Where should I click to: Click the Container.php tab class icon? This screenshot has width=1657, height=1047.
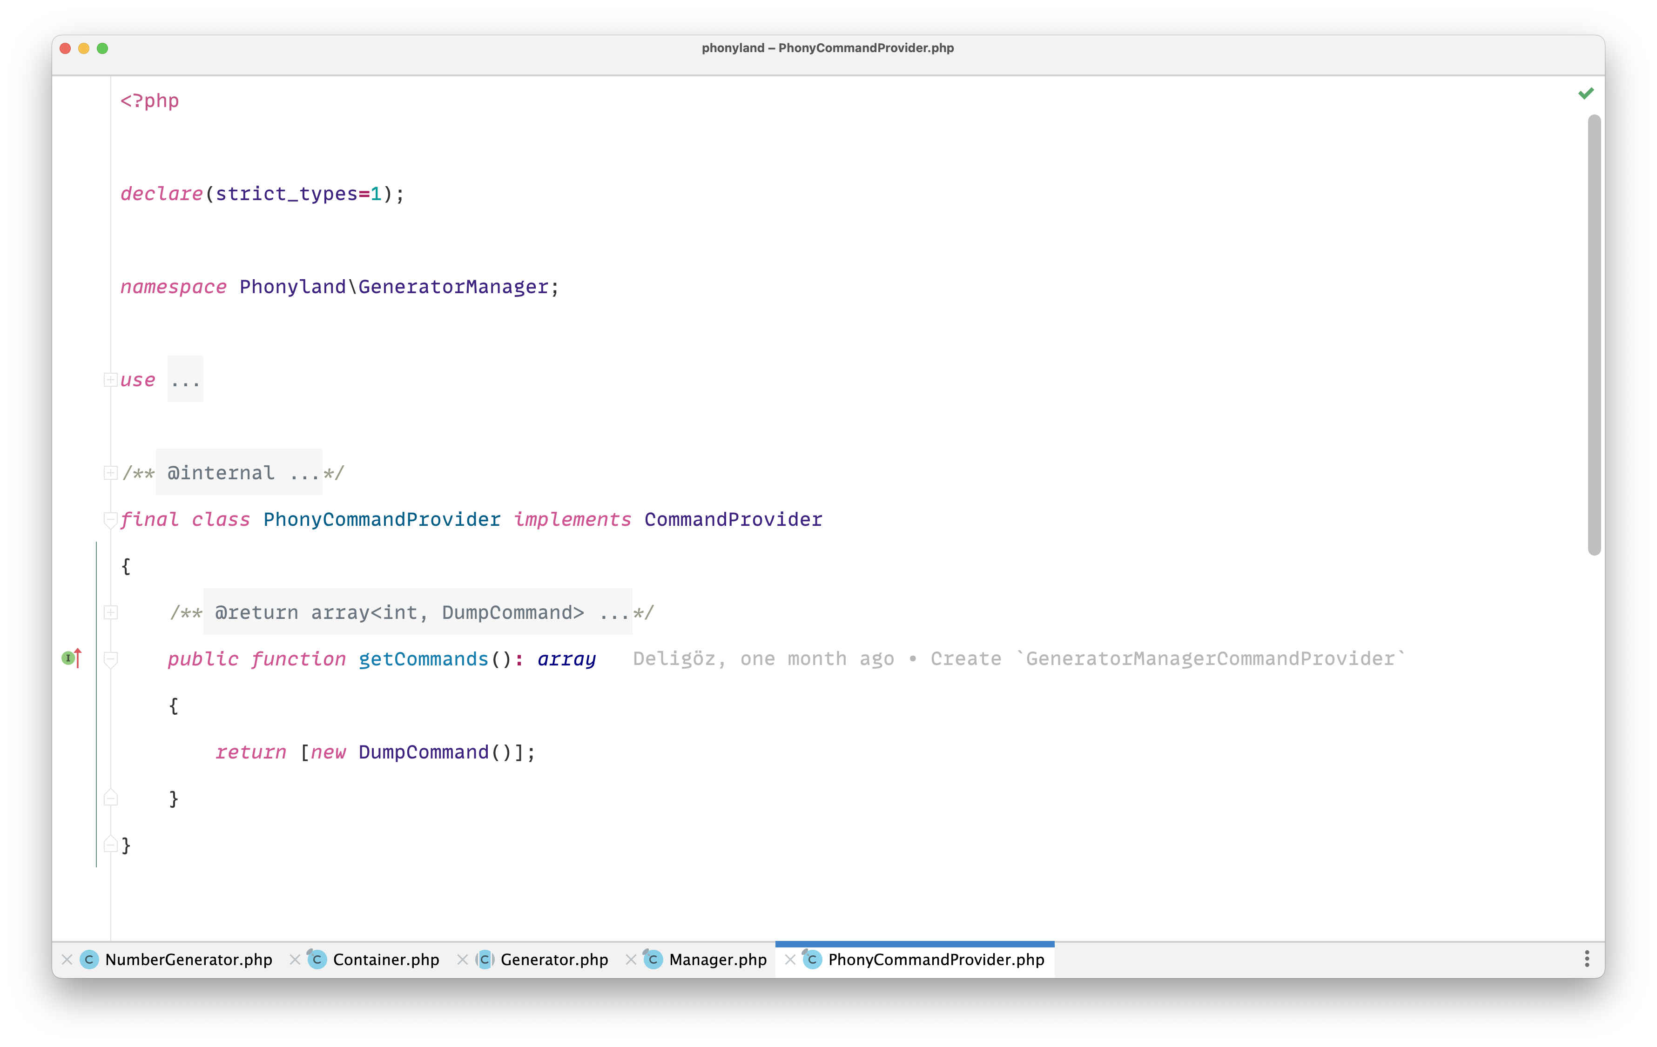pyautogui.click(x=317, y=960)
